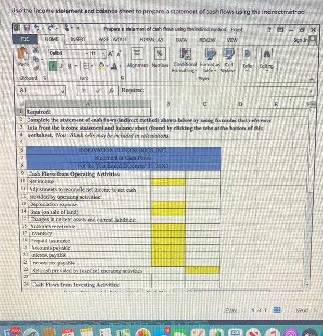The height and width of the screenshot is (336, 323).
Task: Open the font size 11 dropdown
Action: (x=103, y=53)
